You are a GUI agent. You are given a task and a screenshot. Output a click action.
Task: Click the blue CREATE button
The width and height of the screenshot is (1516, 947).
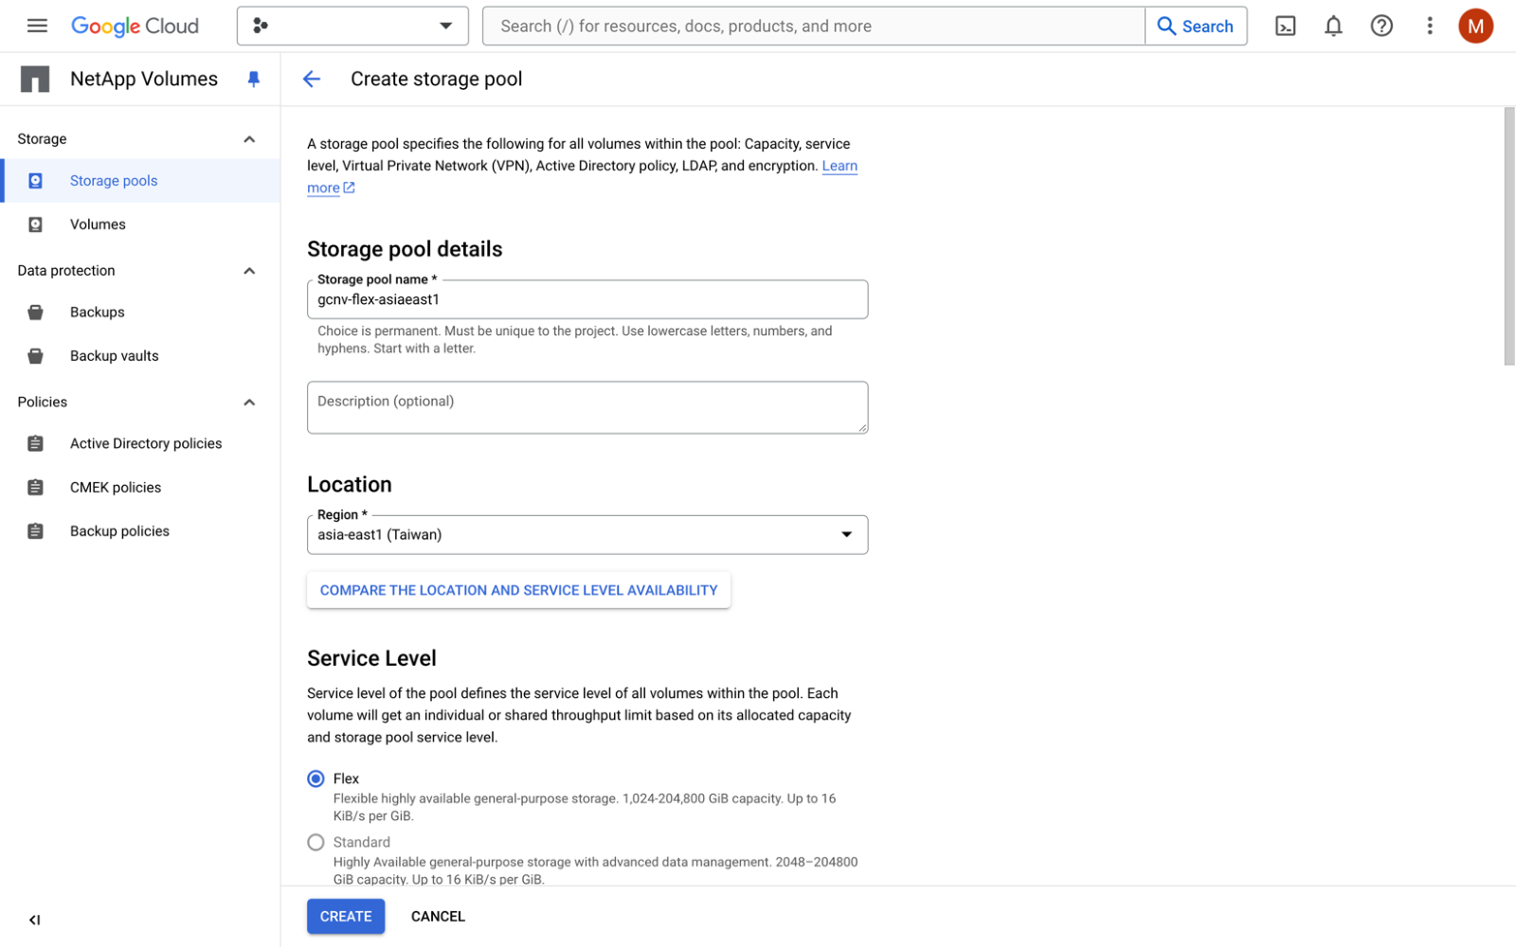[x=346, y=916]
